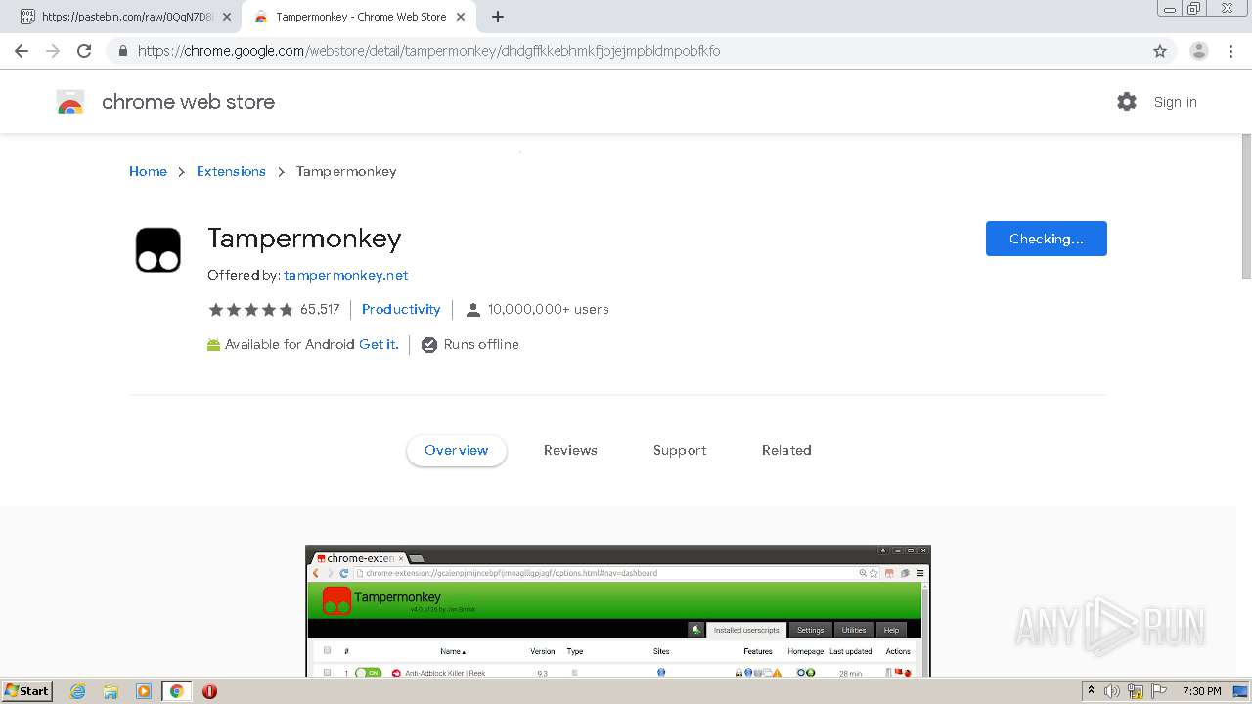
Task: Open a new tab with the plus button
Action: [498, 17]
